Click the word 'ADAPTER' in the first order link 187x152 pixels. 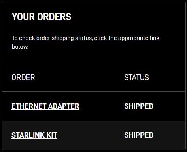click(x=64, y=106)
